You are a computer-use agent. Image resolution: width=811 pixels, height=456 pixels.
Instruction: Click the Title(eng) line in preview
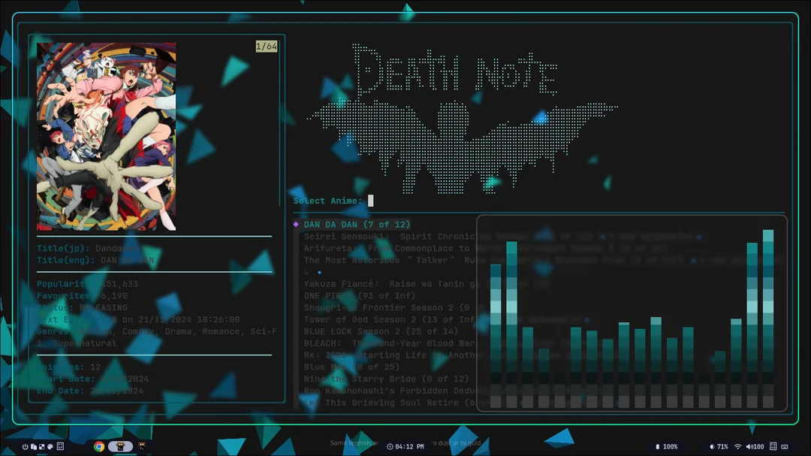(x=95, y=261)
